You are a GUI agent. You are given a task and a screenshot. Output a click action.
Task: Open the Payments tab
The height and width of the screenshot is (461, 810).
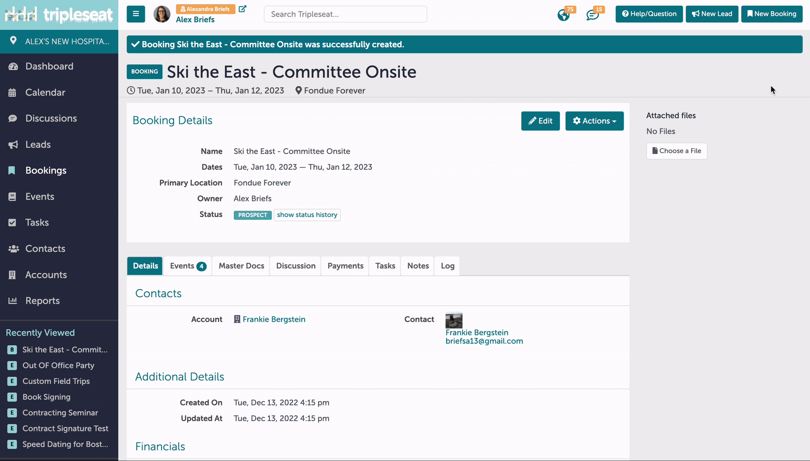345,266
